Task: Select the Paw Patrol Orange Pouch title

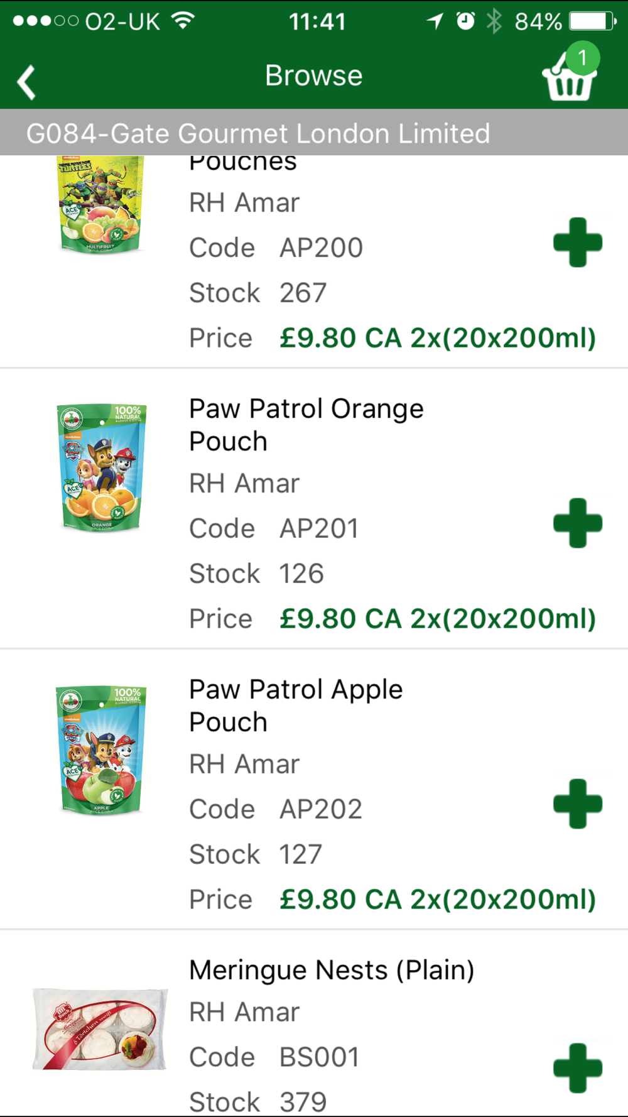Action: (x=306, y=425)
